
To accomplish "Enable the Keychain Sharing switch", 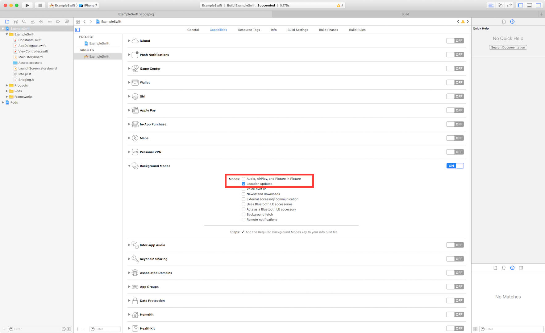I will point(455,259).
